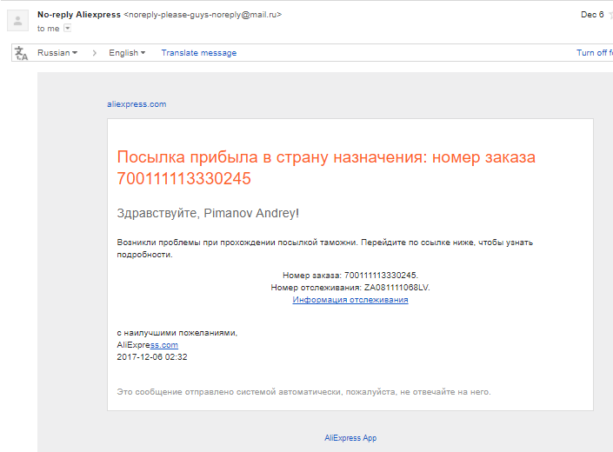
Task: Click the order number 700111113330245 in heading
Action: click(183, 178)
